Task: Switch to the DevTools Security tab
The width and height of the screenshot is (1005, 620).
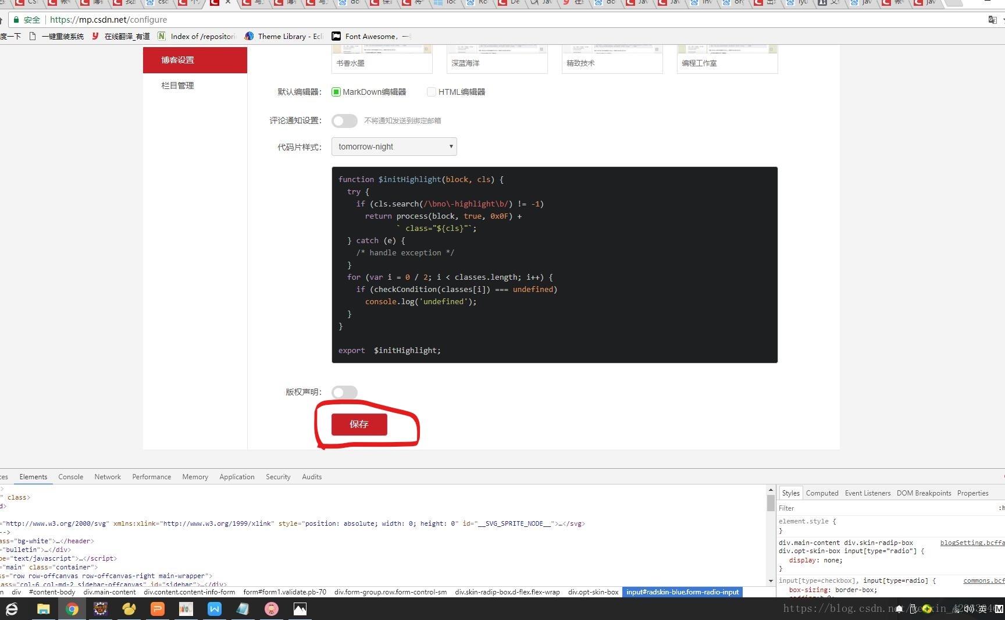Action: point(278,477)
